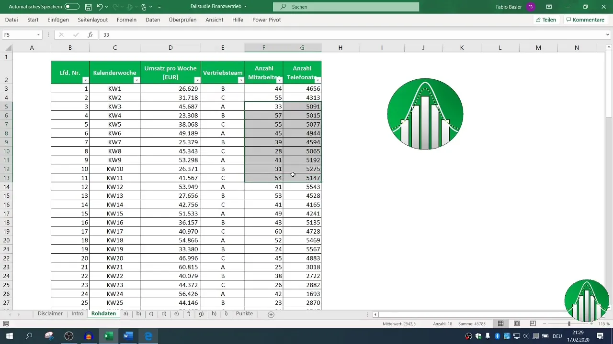Open Edge browser from the taskbar
The height and width of the screenshot is (344, 613).
click(x=148, y=336)
